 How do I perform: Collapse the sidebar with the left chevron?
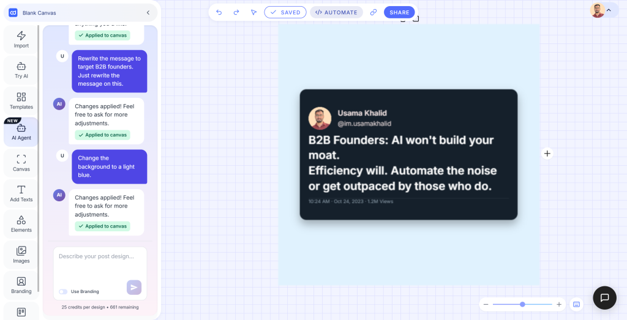point(148,13)
